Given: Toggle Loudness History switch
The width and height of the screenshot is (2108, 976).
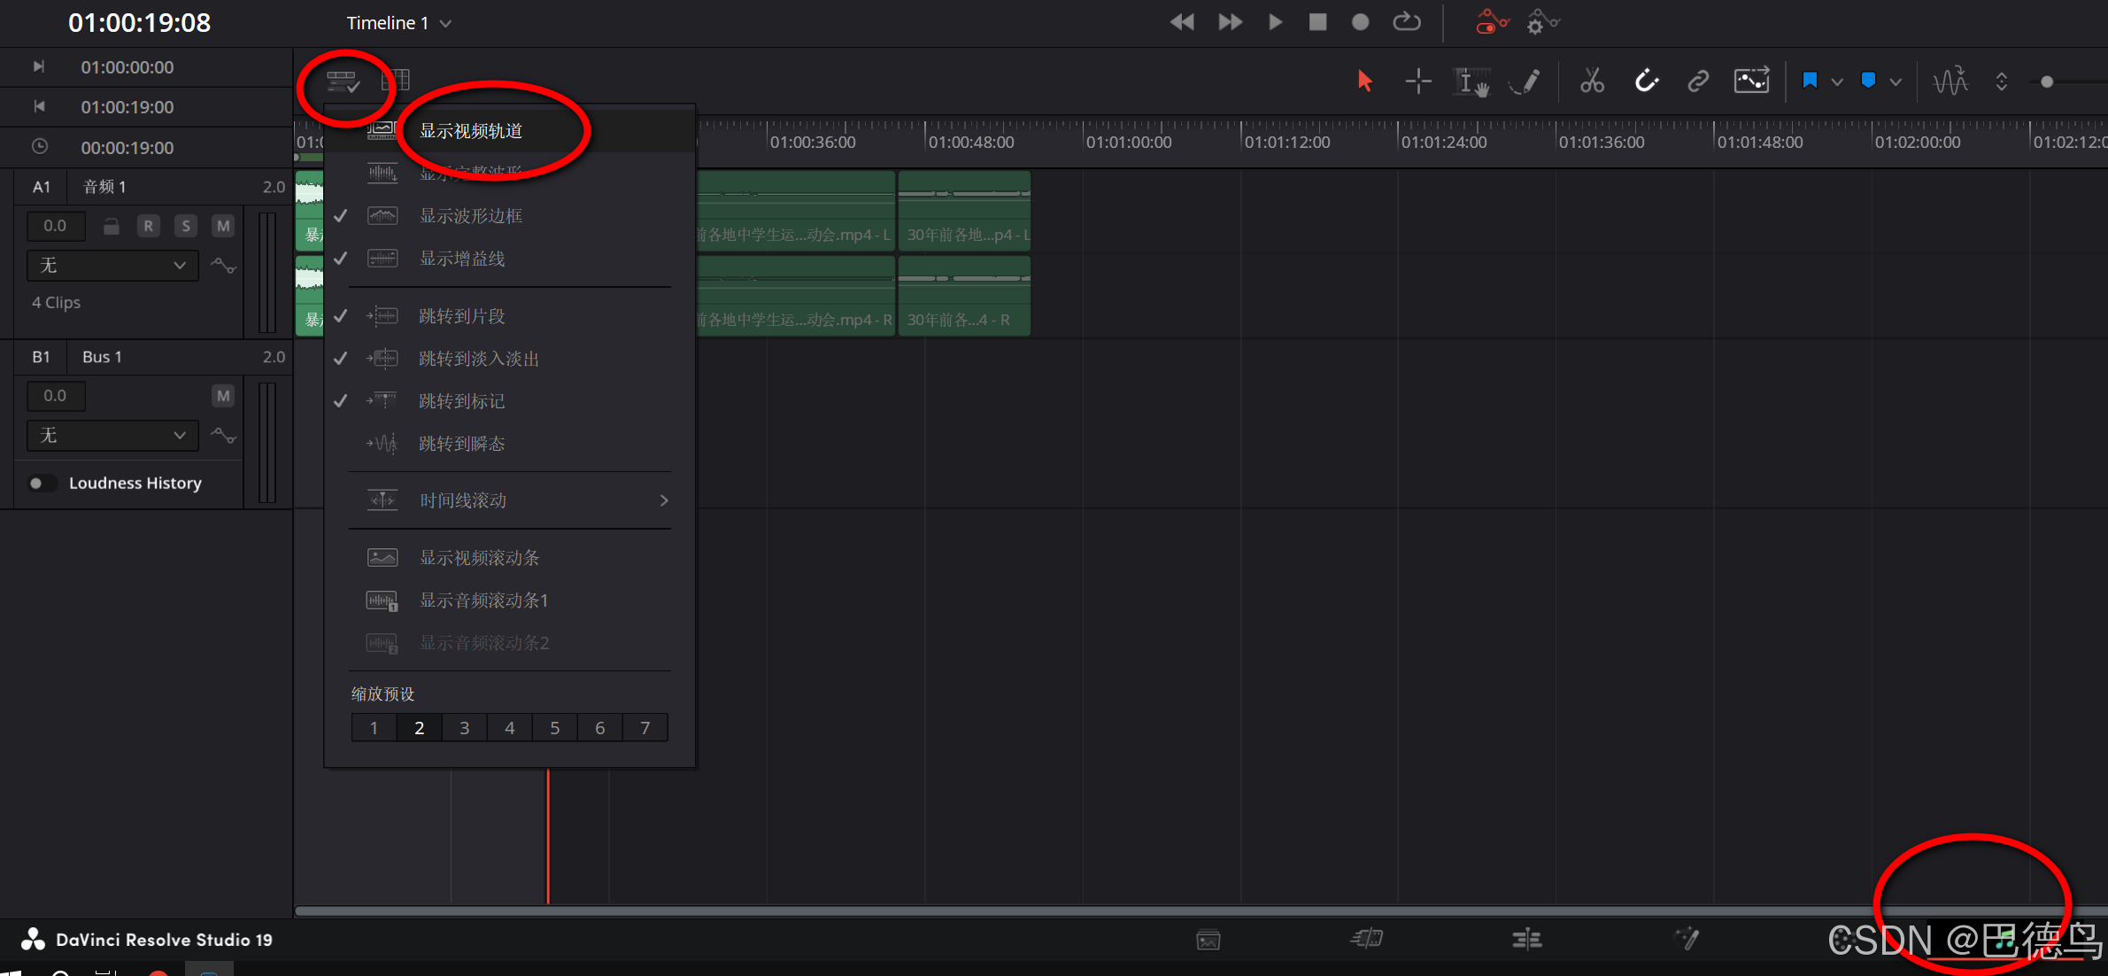Looking at the screenshot, I should 41,483.
